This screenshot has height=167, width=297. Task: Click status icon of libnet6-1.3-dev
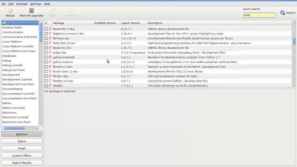[x=50, y=67]
